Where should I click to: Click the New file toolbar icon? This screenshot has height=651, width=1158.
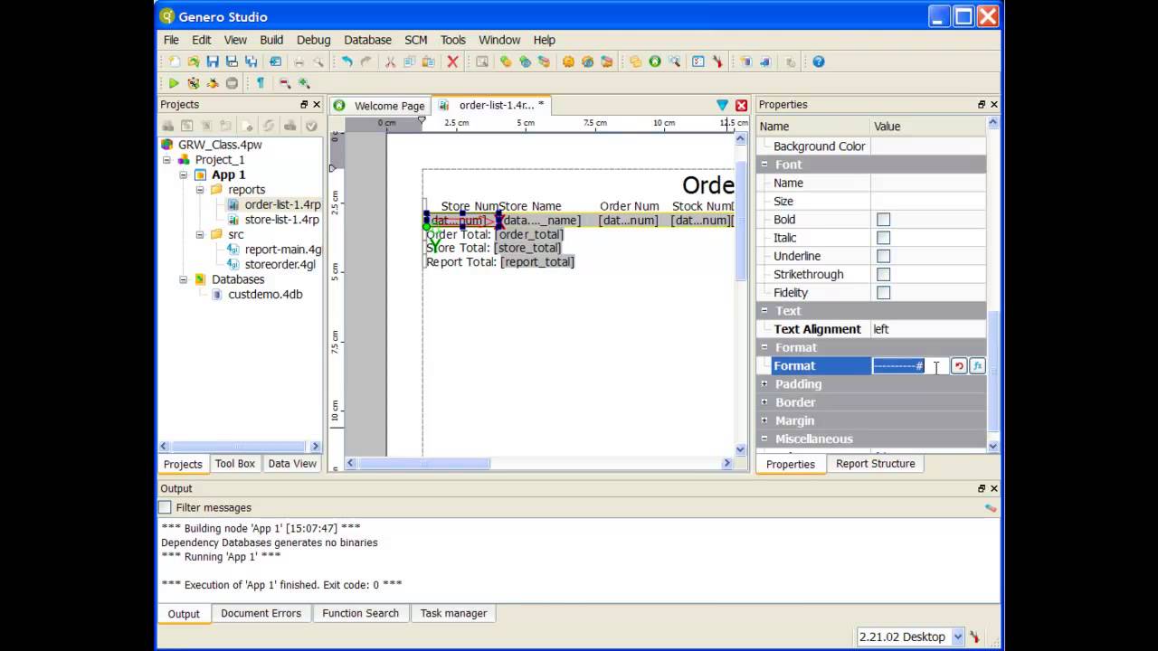174,61
